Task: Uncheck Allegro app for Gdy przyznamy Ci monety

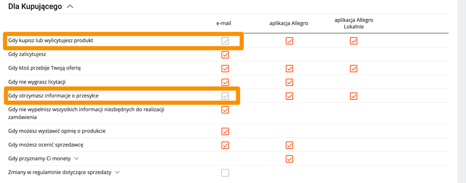Action: coord(289,159)
